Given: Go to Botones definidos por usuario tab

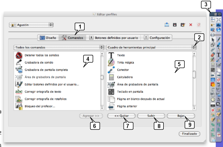Looking at the screenshot, I should point(114,38).
